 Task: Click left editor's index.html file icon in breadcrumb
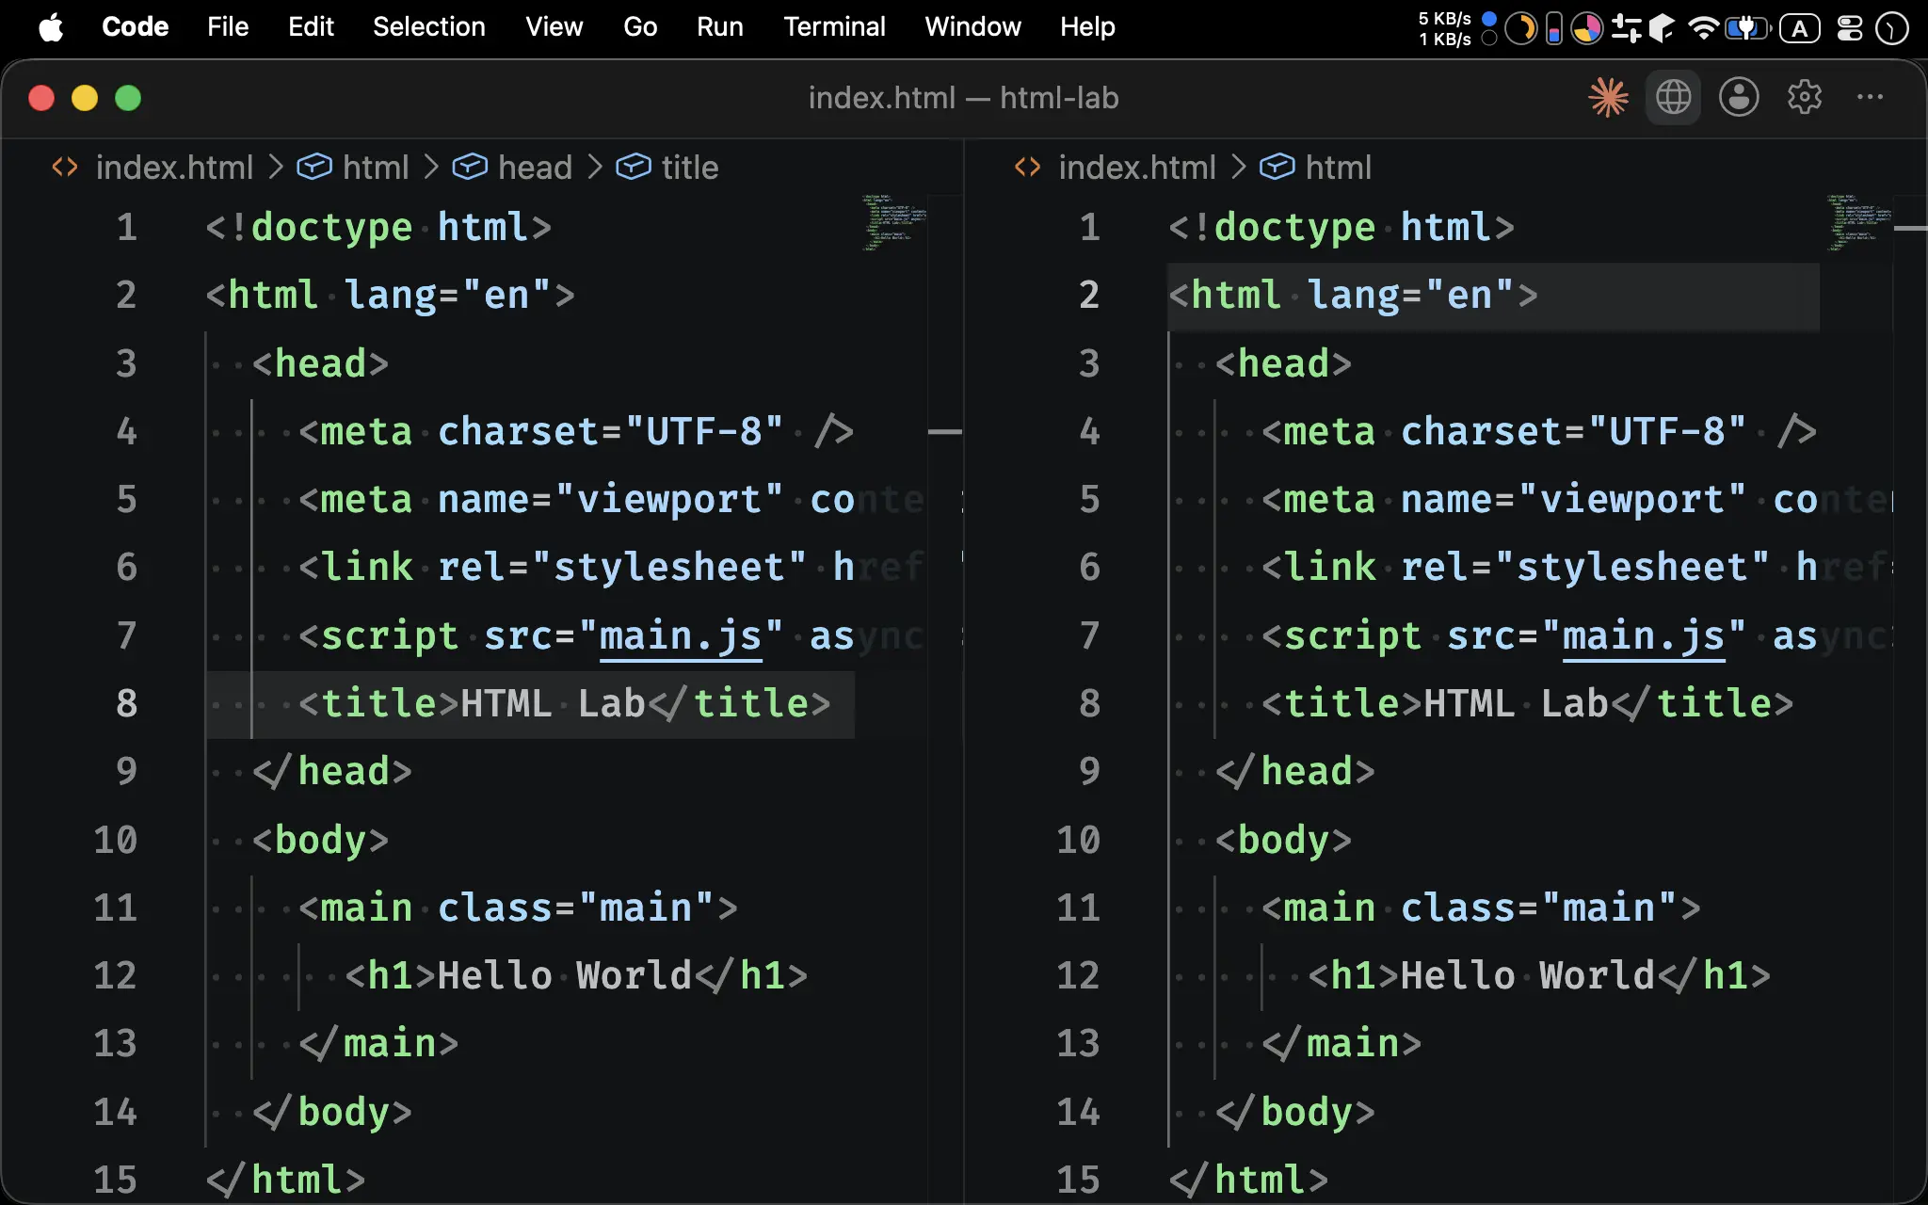pyautogui.click(x=65, y=168)
